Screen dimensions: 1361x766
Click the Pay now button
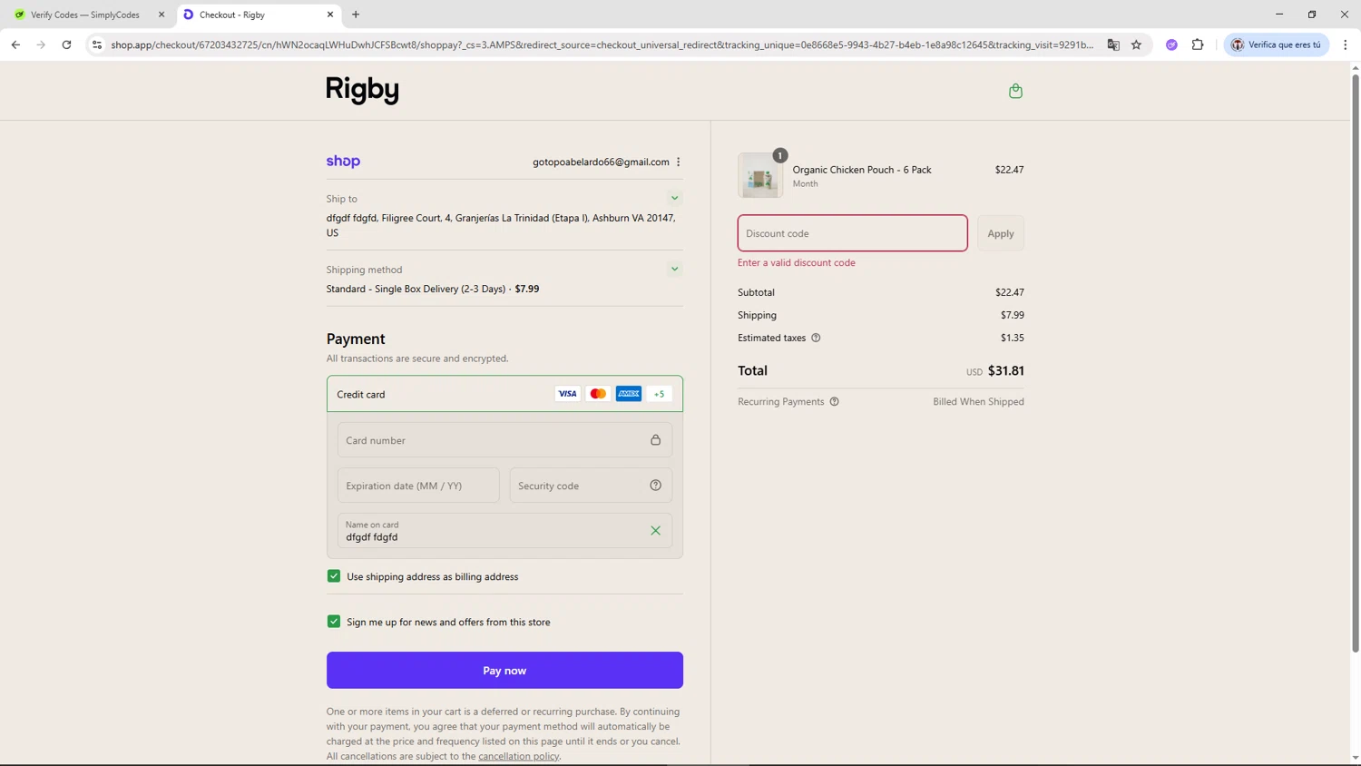(x=504, y=671)
